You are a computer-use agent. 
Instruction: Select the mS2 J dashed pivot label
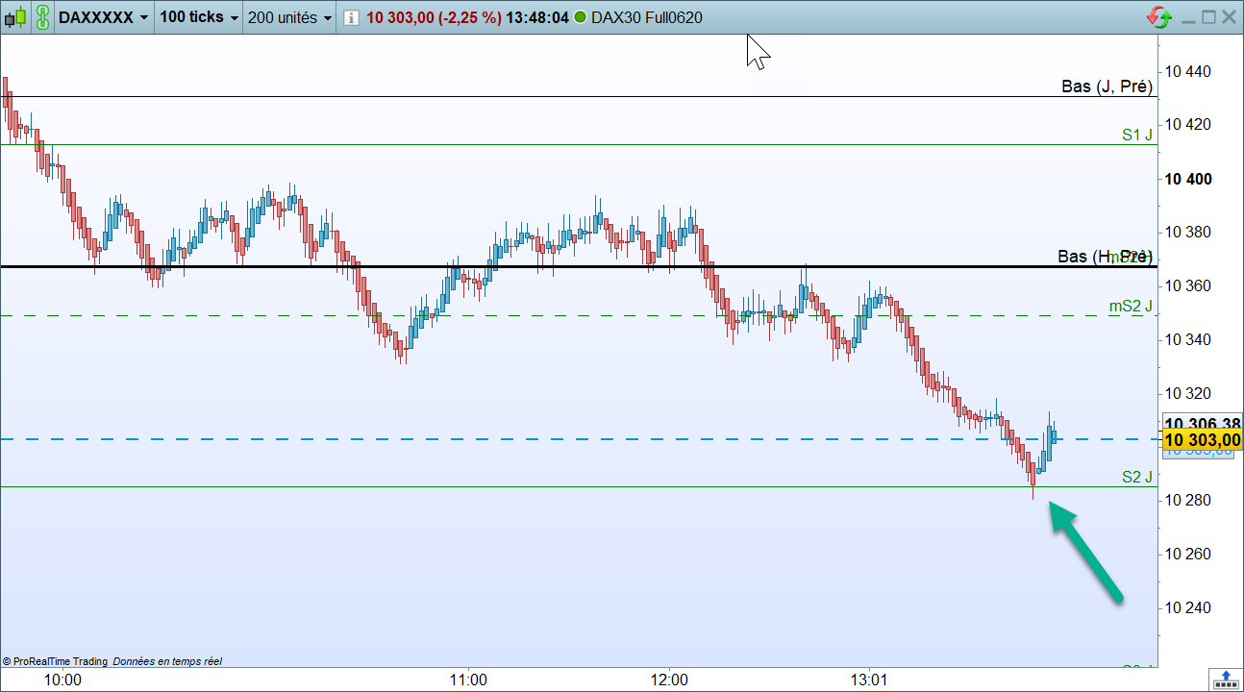(x=1131, y=307)
